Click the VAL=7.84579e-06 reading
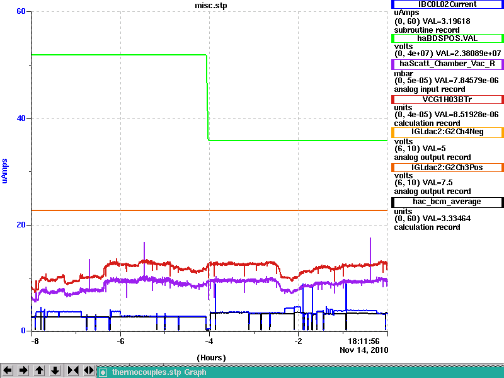The width and height of the screenshot is (504, 378). click(466, 81)
